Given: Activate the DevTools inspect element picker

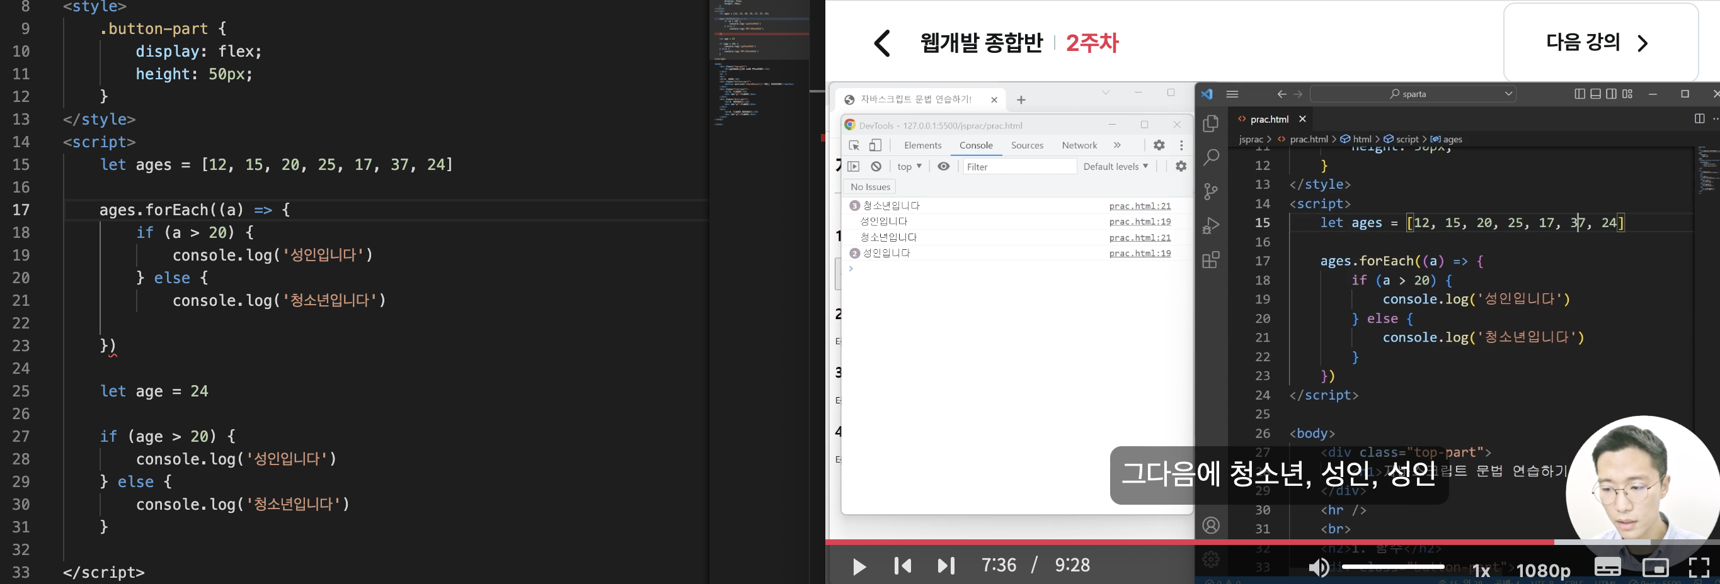Looking at the screenshot, I should point(854,145).
